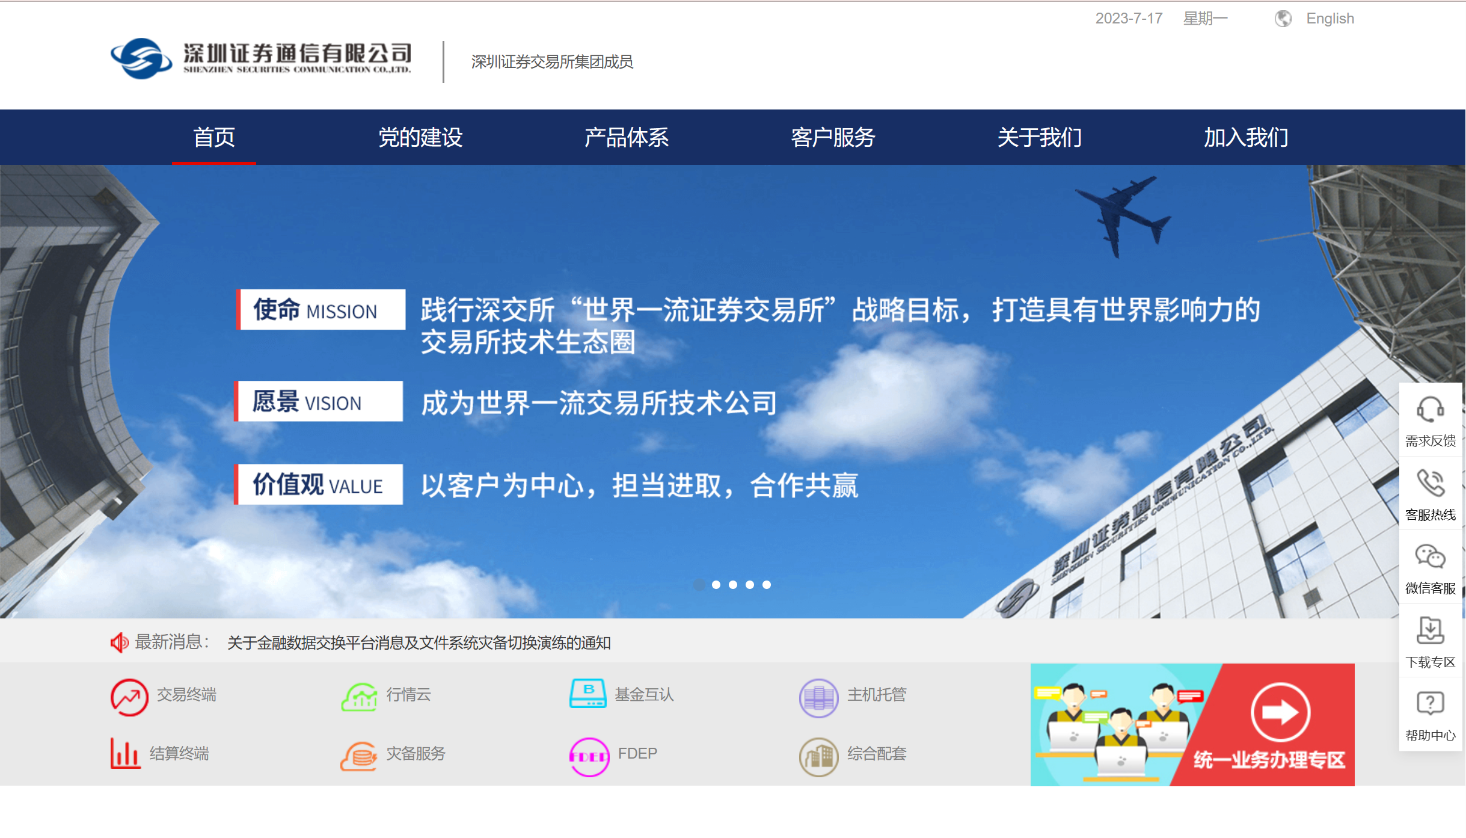Click the 需求反馈 headset icon in sidebar
Screen dimensions: 1466x838
tap(1430, 410)
